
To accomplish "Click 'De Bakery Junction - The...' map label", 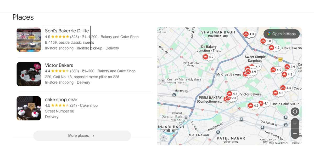I will [209, 49].
